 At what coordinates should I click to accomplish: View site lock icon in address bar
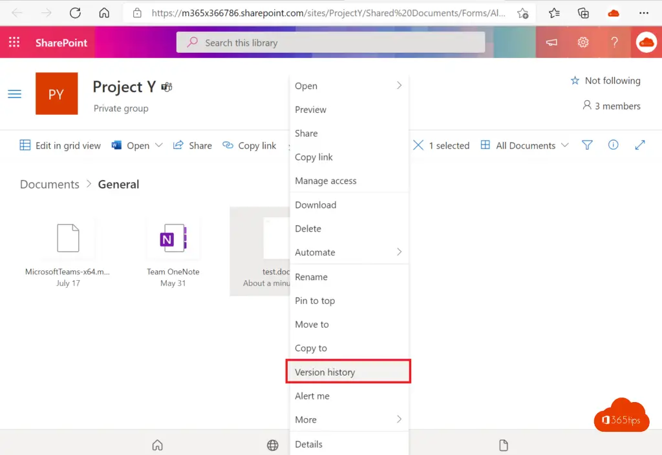click(x=137, y=13)
